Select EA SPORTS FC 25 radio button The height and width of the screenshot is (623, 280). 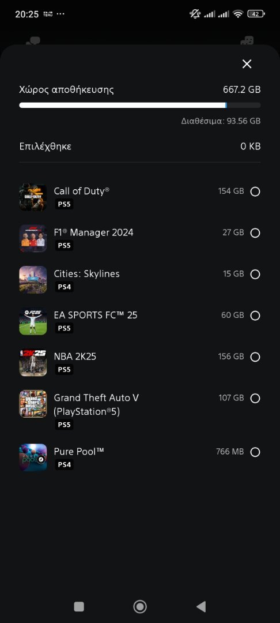tap(255, 316)
